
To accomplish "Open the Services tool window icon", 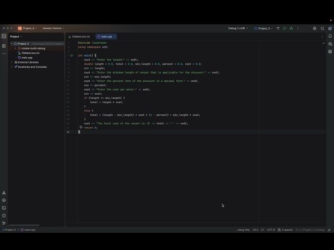I will click(x=4, y=200).
